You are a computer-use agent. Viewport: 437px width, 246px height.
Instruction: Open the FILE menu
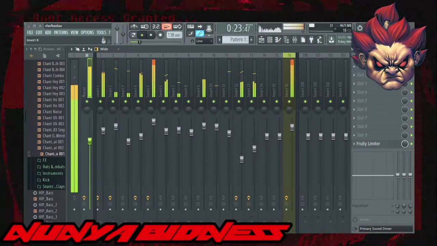(30, 32)
